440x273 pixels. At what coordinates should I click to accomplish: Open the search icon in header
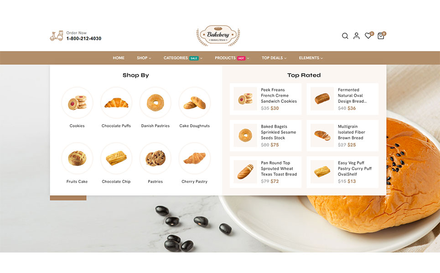345,36
